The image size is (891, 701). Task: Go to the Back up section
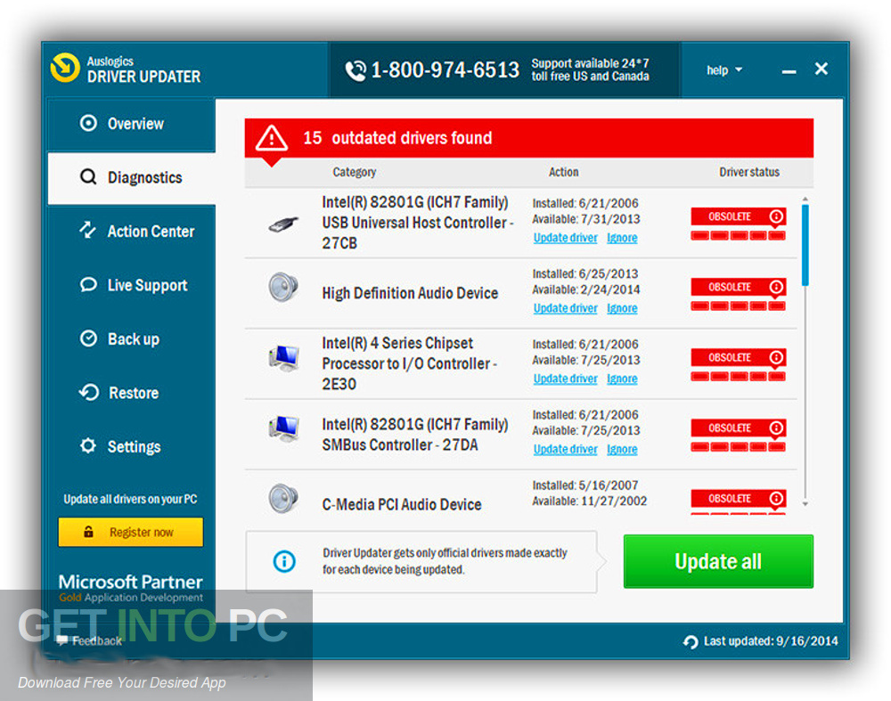132,339
